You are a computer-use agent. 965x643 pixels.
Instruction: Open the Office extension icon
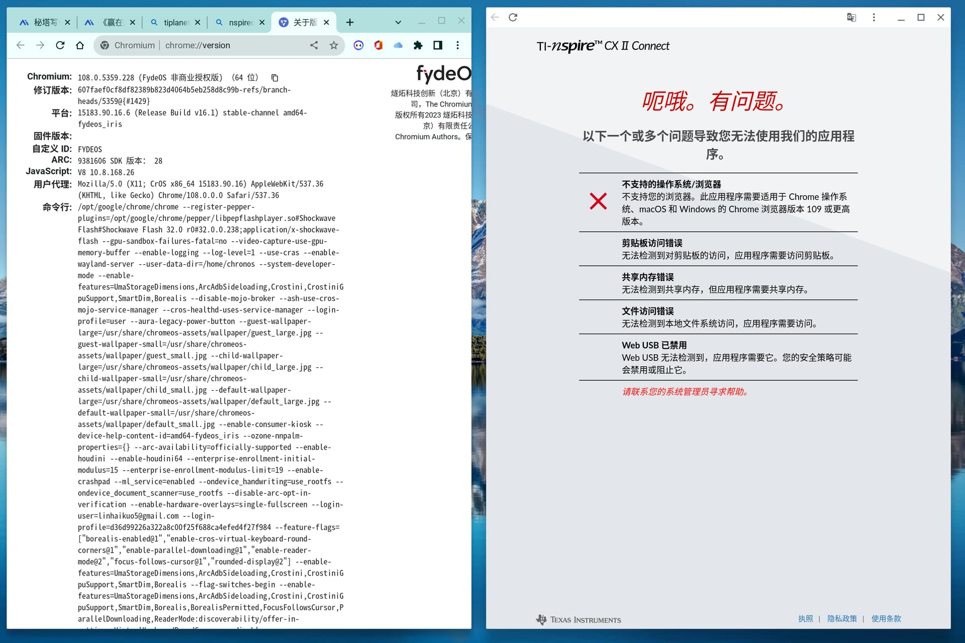(378, 45)
